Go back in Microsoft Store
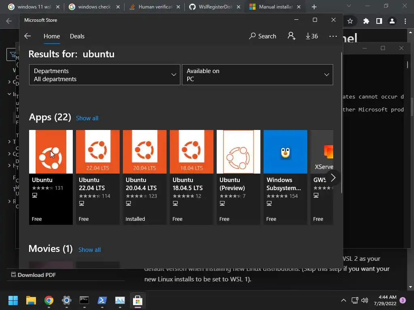The image size is (414, 310). click(x=27, y=36)
